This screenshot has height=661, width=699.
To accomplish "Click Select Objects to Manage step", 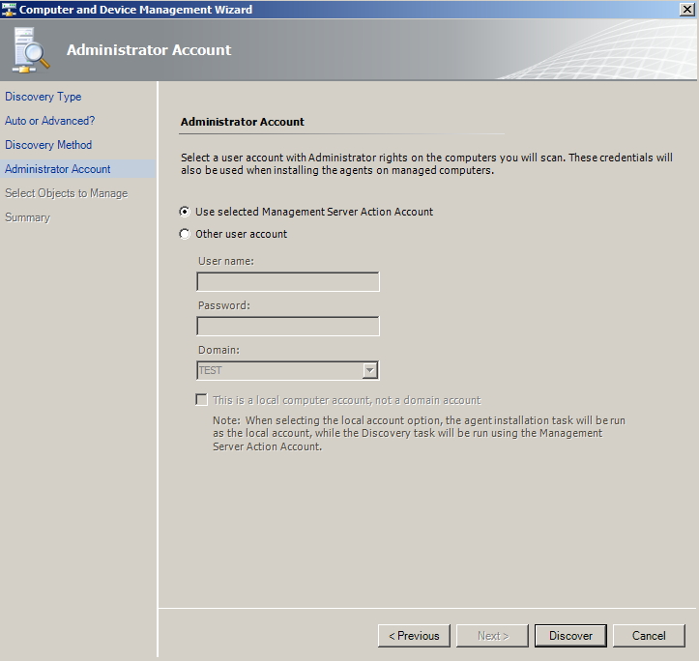I will click(66, 193).
